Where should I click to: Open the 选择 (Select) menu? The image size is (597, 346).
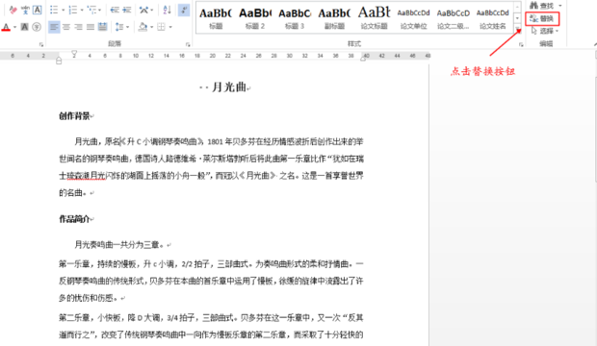545,31
